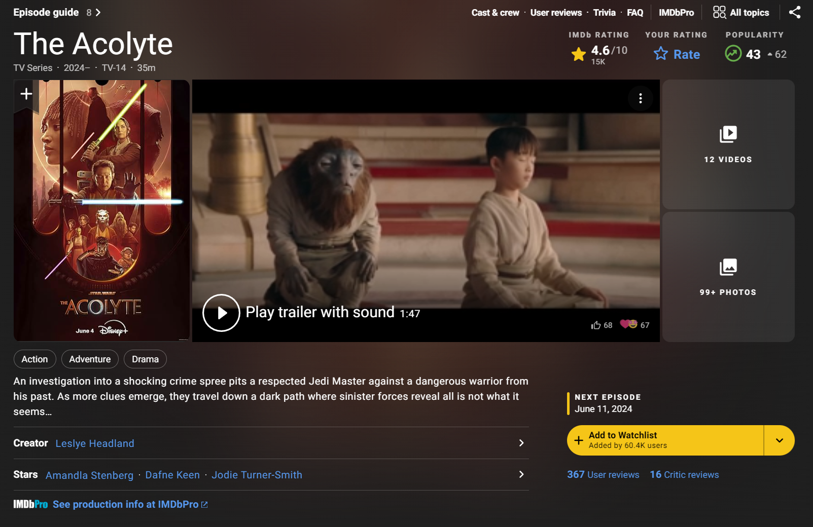Click the popularity trending icon
This screenshot has width=813, height=527.
coord(733,53)
